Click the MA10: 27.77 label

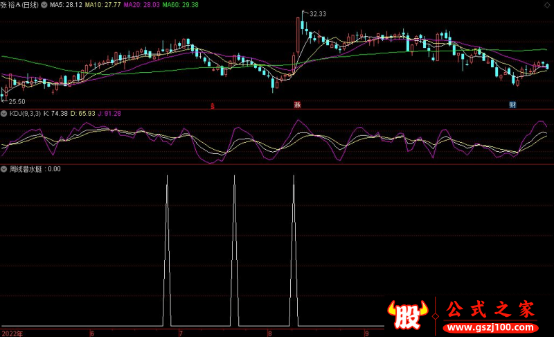pyautogui.click(x=102, y=5)
